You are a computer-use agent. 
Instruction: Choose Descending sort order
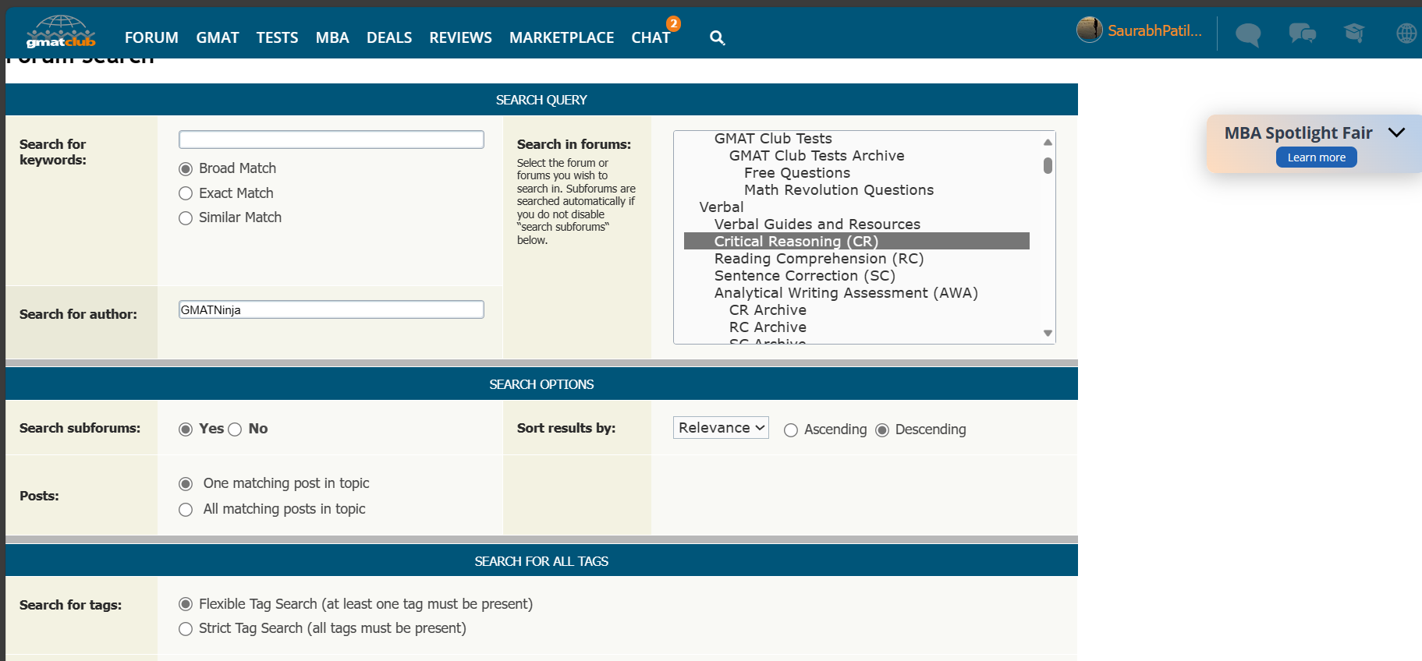tap(882, 430)
